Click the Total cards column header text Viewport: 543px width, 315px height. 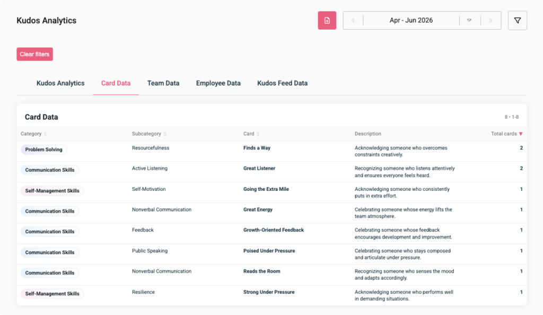click(x=504, y=134)
